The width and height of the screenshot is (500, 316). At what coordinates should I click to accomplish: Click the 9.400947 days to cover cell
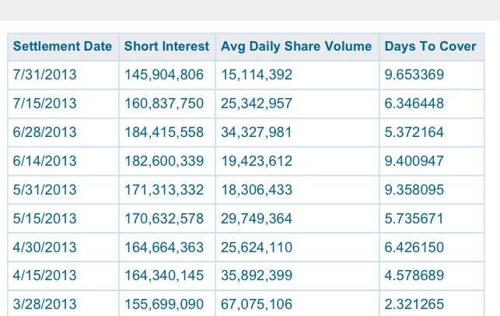tap(414, 161)
